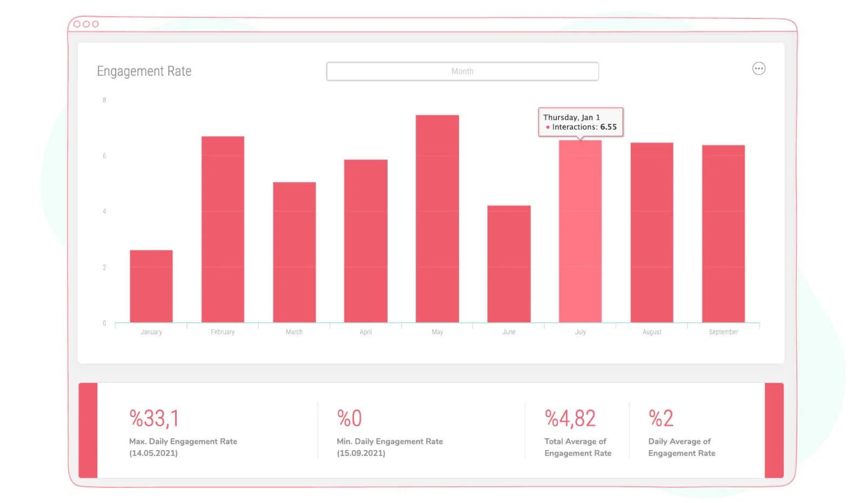
Task: Click the June x-axis label
Action: pyautogui.click(x=509, y=332)
